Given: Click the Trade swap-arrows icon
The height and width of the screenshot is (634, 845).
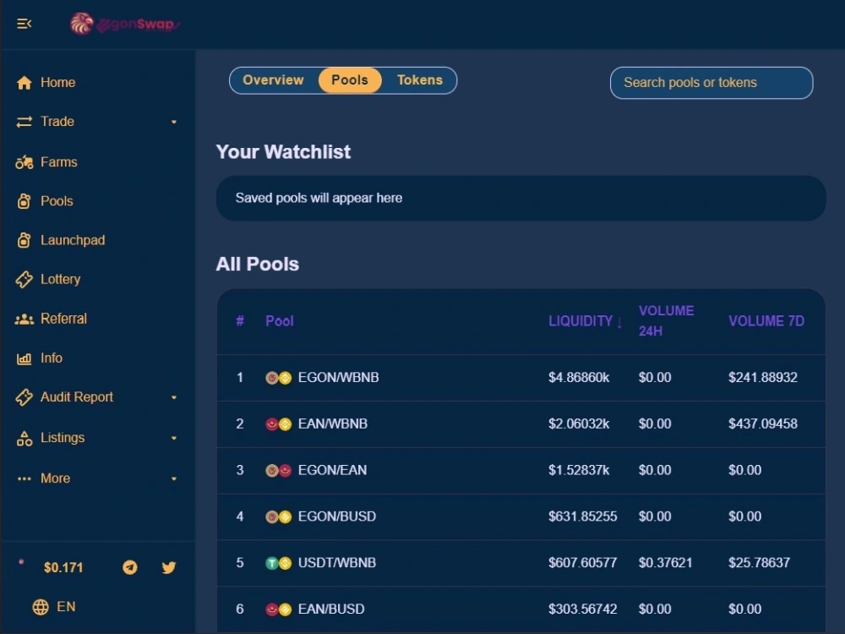Looking at the screenshot, I should 25,122.
